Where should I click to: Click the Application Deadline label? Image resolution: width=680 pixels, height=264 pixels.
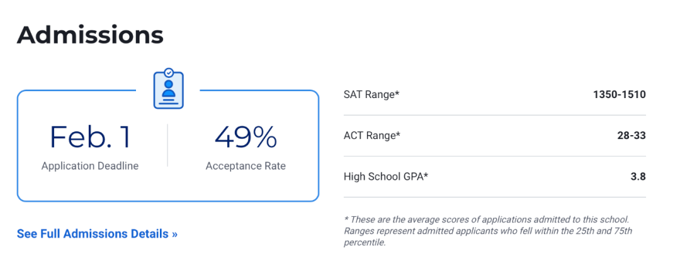[90, 166]
